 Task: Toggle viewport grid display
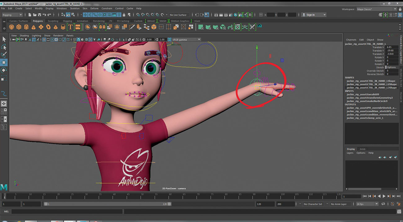[44, 40]
